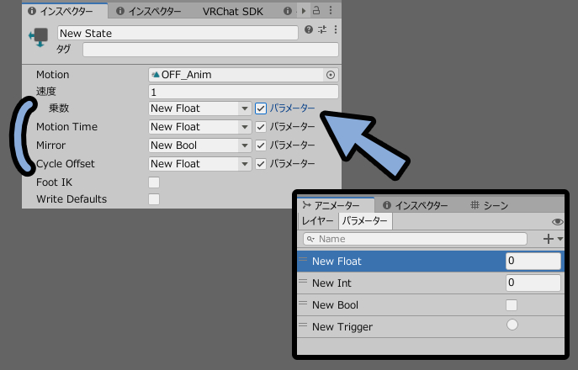This screenshot has height=370, width=578.
Task: Click the タグ input field
Action: 210,50
